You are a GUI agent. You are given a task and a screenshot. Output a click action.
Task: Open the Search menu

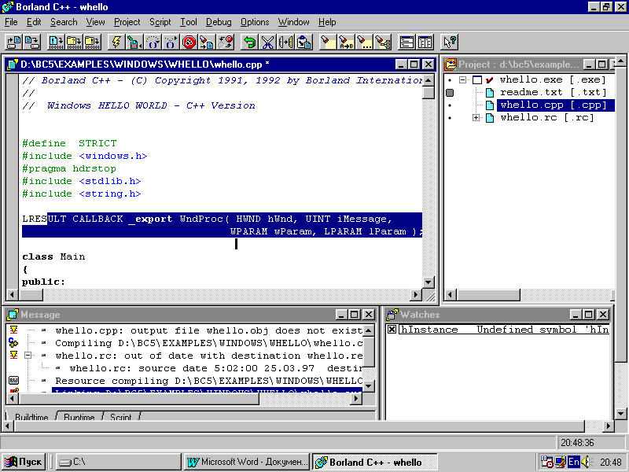click(x=64, y=22)
